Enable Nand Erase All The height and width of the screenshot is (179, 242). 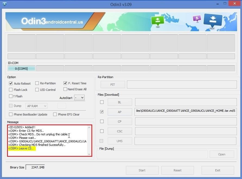tap(65, 89)
